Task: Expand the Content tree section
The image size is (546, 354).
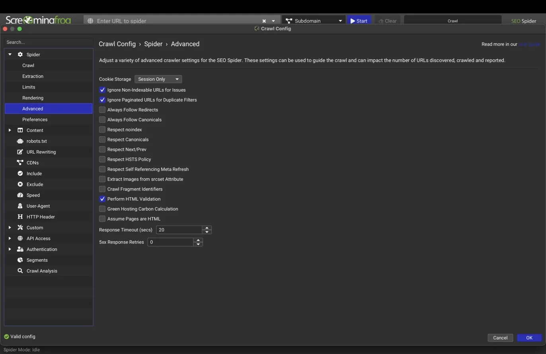Action: point(10,130)
